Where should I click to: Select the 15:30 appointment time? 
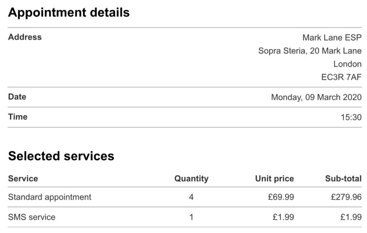tap(351, 117)
